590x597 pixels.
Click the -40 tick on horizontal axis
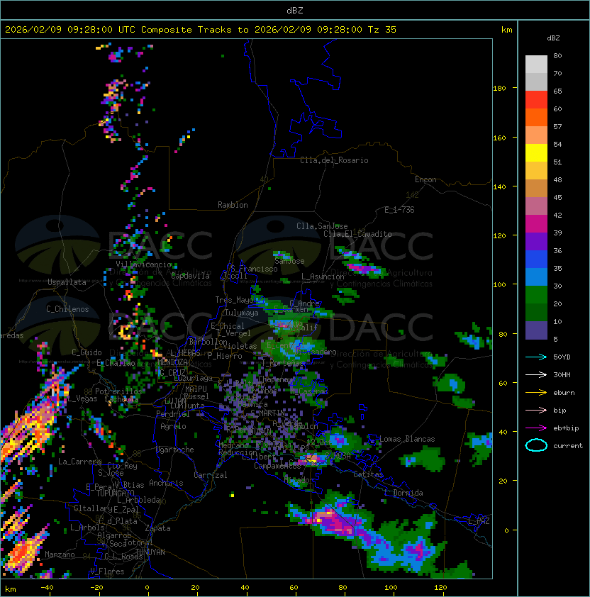click(x=47, y=588)
